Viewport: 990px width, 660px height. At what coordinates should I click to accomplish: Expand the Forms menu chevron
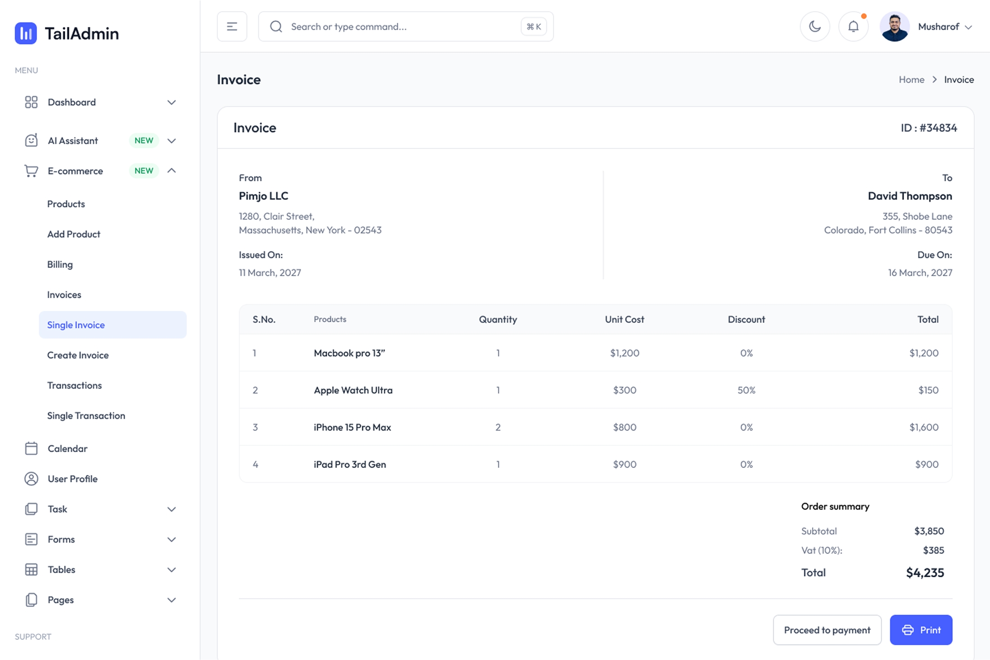(x=171, y=539)
